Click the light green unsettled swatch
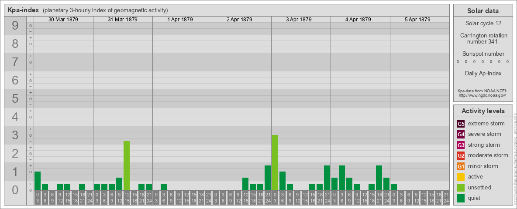Image resolution: width=517 pixels, height=209 pixels. pyautogui.click(x=461, y=187)
